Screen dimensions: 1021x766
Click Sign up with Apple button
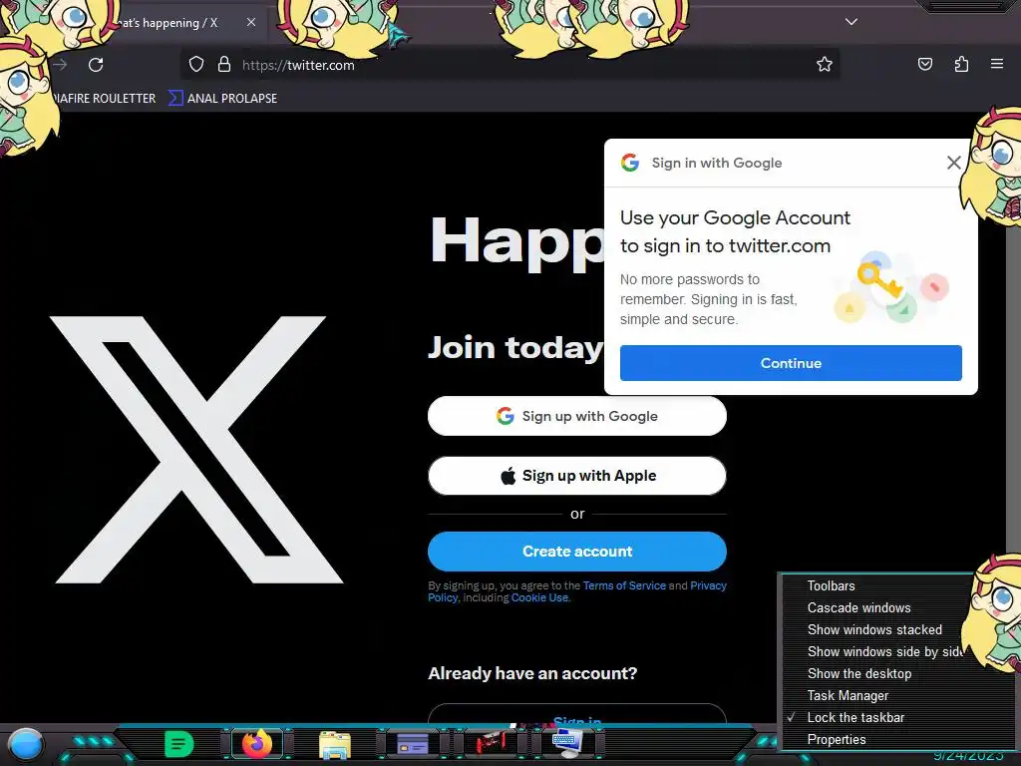coord(577,476)
